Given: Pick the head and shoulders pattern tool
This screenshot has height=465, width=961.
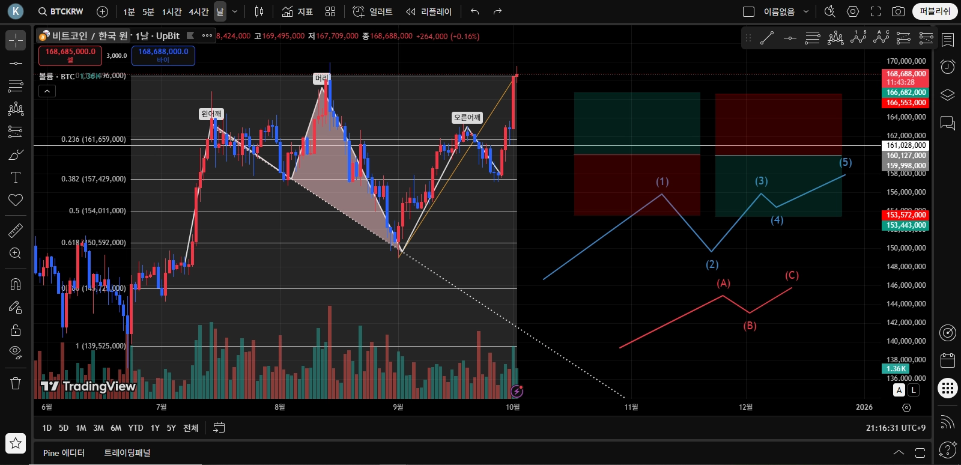Looking at the screenshot, I should pyautogui.click(x=835, y=38).
